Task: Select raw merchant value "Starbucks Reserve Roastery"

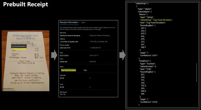Action: coord(70,36)
